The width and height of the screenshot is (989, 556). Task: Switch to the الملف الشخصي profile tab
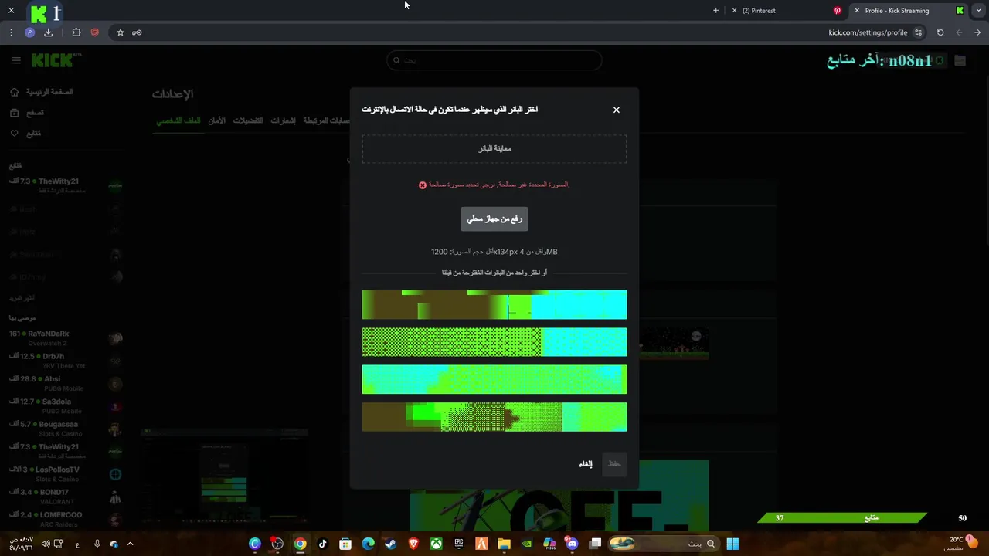point(178,120)
